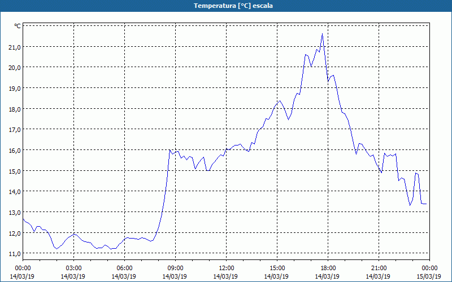
Task: Click the 03:00 time label
Action: [x=74, y=268]
